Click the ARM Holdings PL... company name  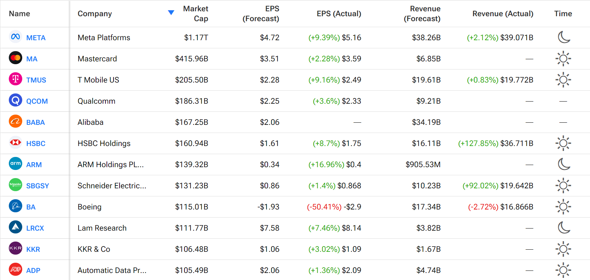[x=110, y=165]
